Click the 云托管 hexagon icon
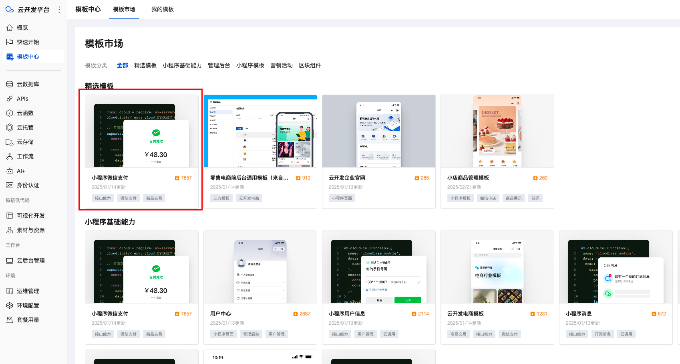 click(10, 127)
